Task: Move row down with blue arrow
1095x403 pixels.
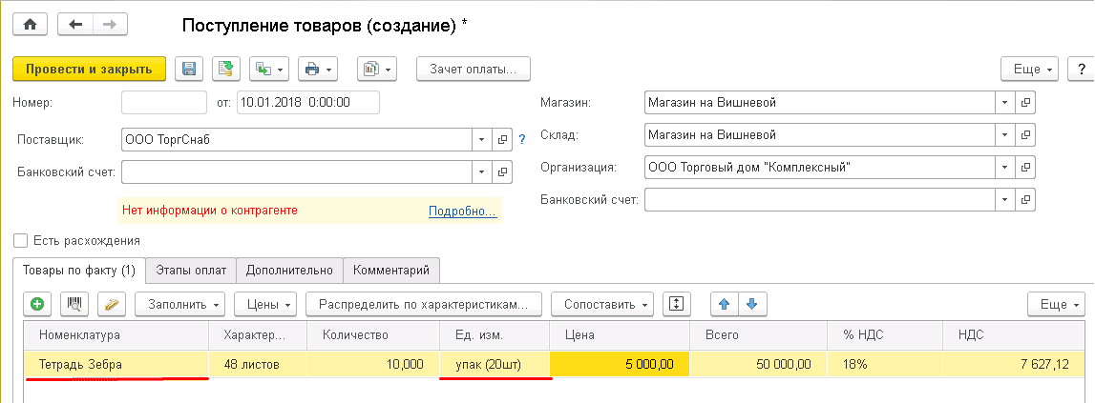Action: click(x=751, y=304)
